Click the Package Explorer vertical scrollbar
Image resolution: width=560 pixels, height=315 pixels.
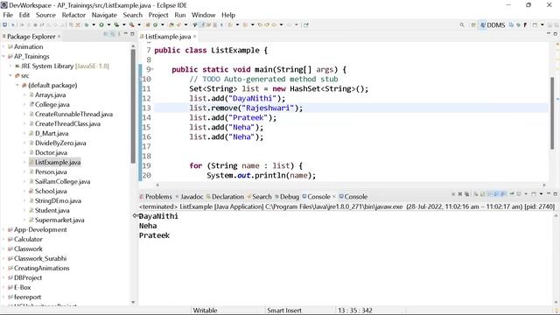pos(133,107)
